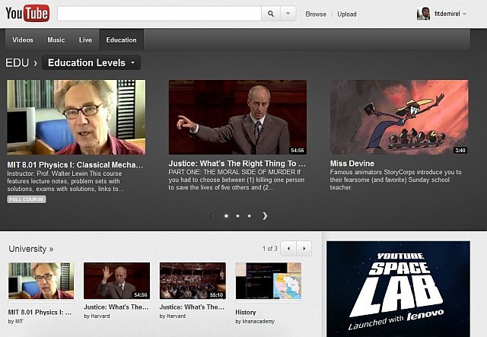Select the Live tab

point(85,40)
